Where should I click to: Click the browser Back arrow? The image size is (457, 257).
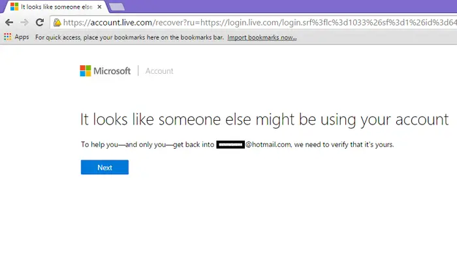9,22
